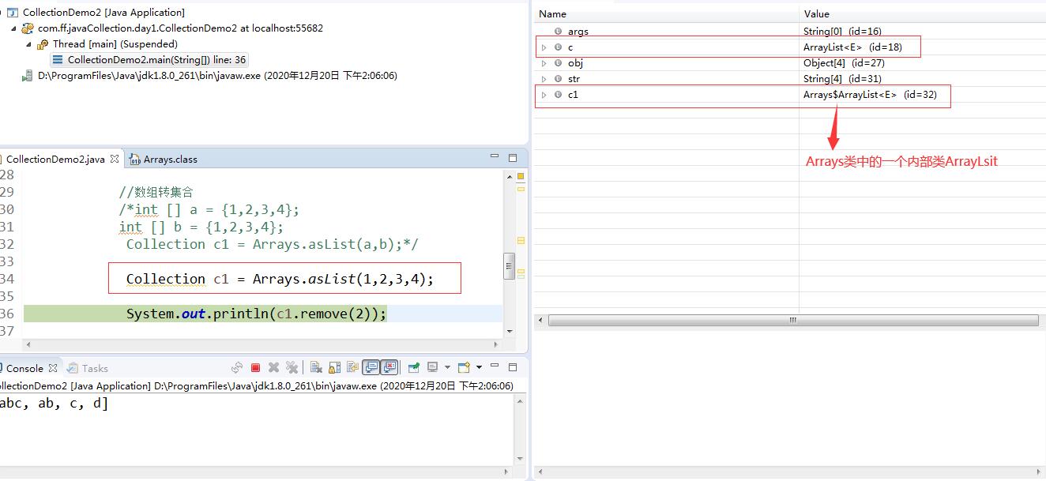Image resolution: width=1046 pixels, height=481 pixels.
Task: Click the editor vertical scrollbar thumb
Action: pyautogui.click(x=510, y=266)
